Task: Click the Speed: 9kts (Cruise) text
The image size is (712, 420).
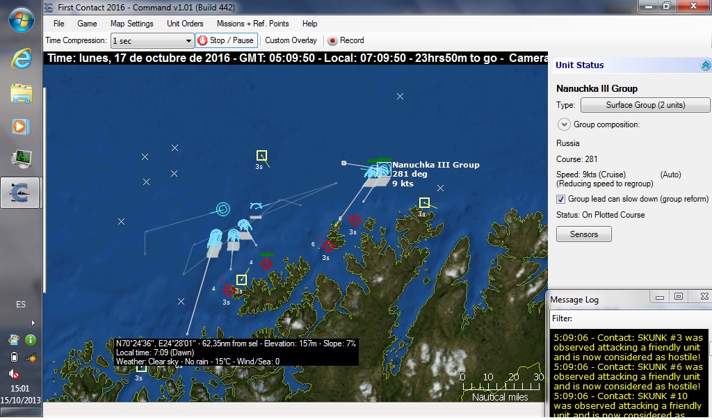Action: pos(591,175)
